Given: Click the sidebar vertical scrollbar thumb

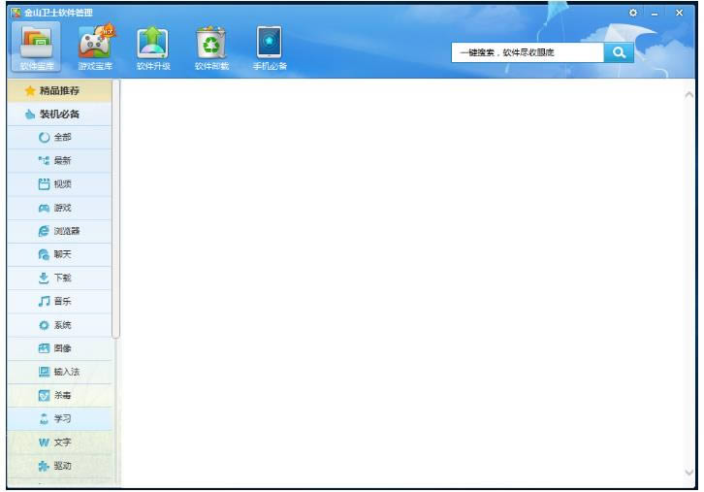Looking at the screenshot, I should point(116,209).
